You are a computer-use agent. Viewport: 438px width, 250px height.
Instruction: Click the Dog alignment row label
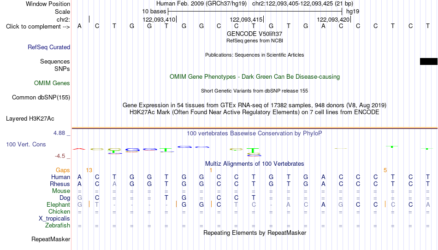coord(65,198)
